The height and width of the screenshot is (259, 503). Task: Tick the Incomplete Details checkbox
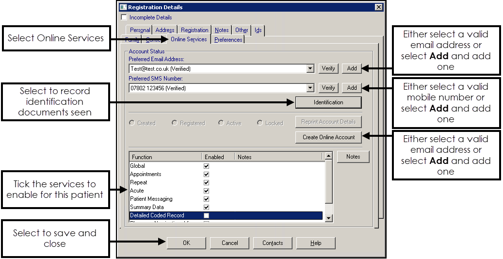pyautogui.click(x=124, y=17)
